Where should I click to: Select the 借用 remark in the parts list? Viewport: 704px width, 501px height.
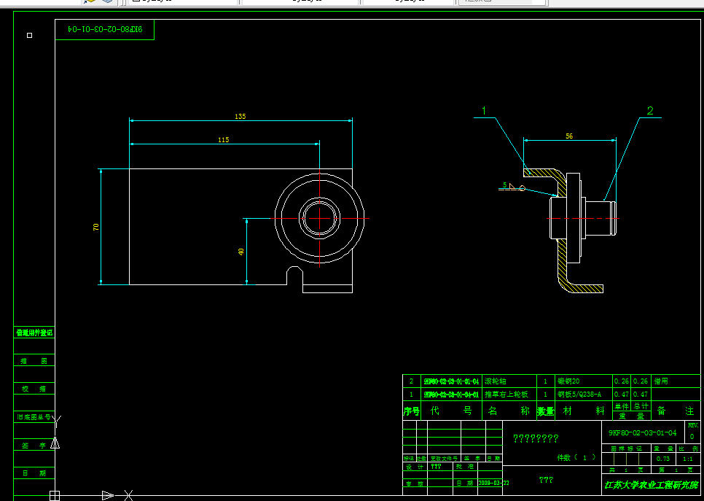click(x=661, y=381)
